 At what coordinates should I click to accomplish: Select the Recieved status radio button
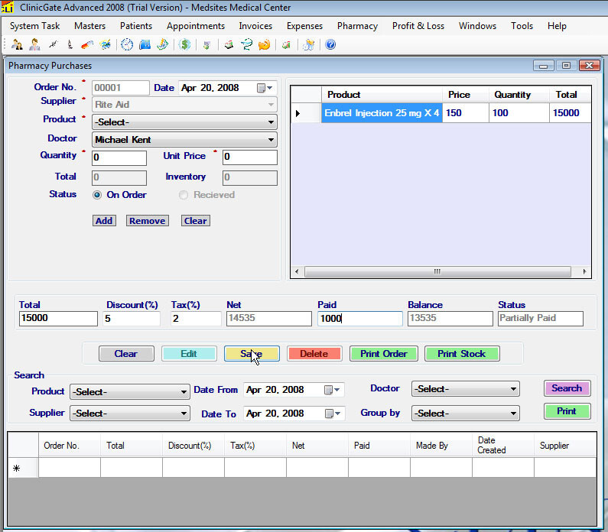[184, 195]
